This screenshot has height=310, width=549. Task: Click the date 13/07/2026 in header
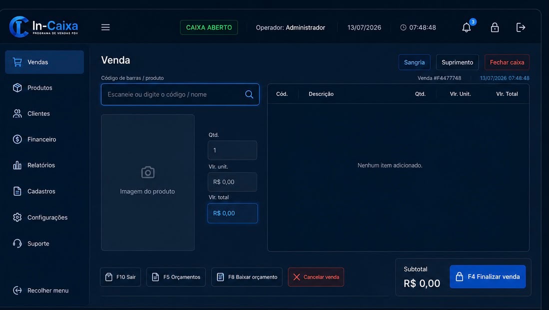click(364, 27)
